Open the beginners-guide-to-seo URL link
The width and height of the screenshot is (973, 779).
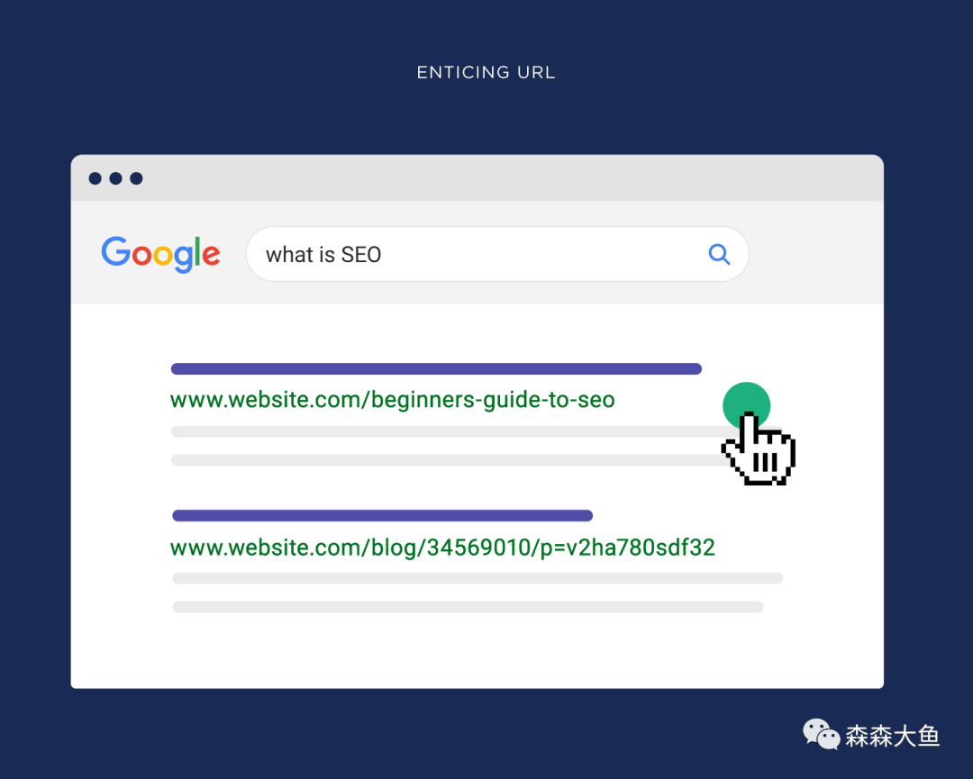tap(392, 400)
